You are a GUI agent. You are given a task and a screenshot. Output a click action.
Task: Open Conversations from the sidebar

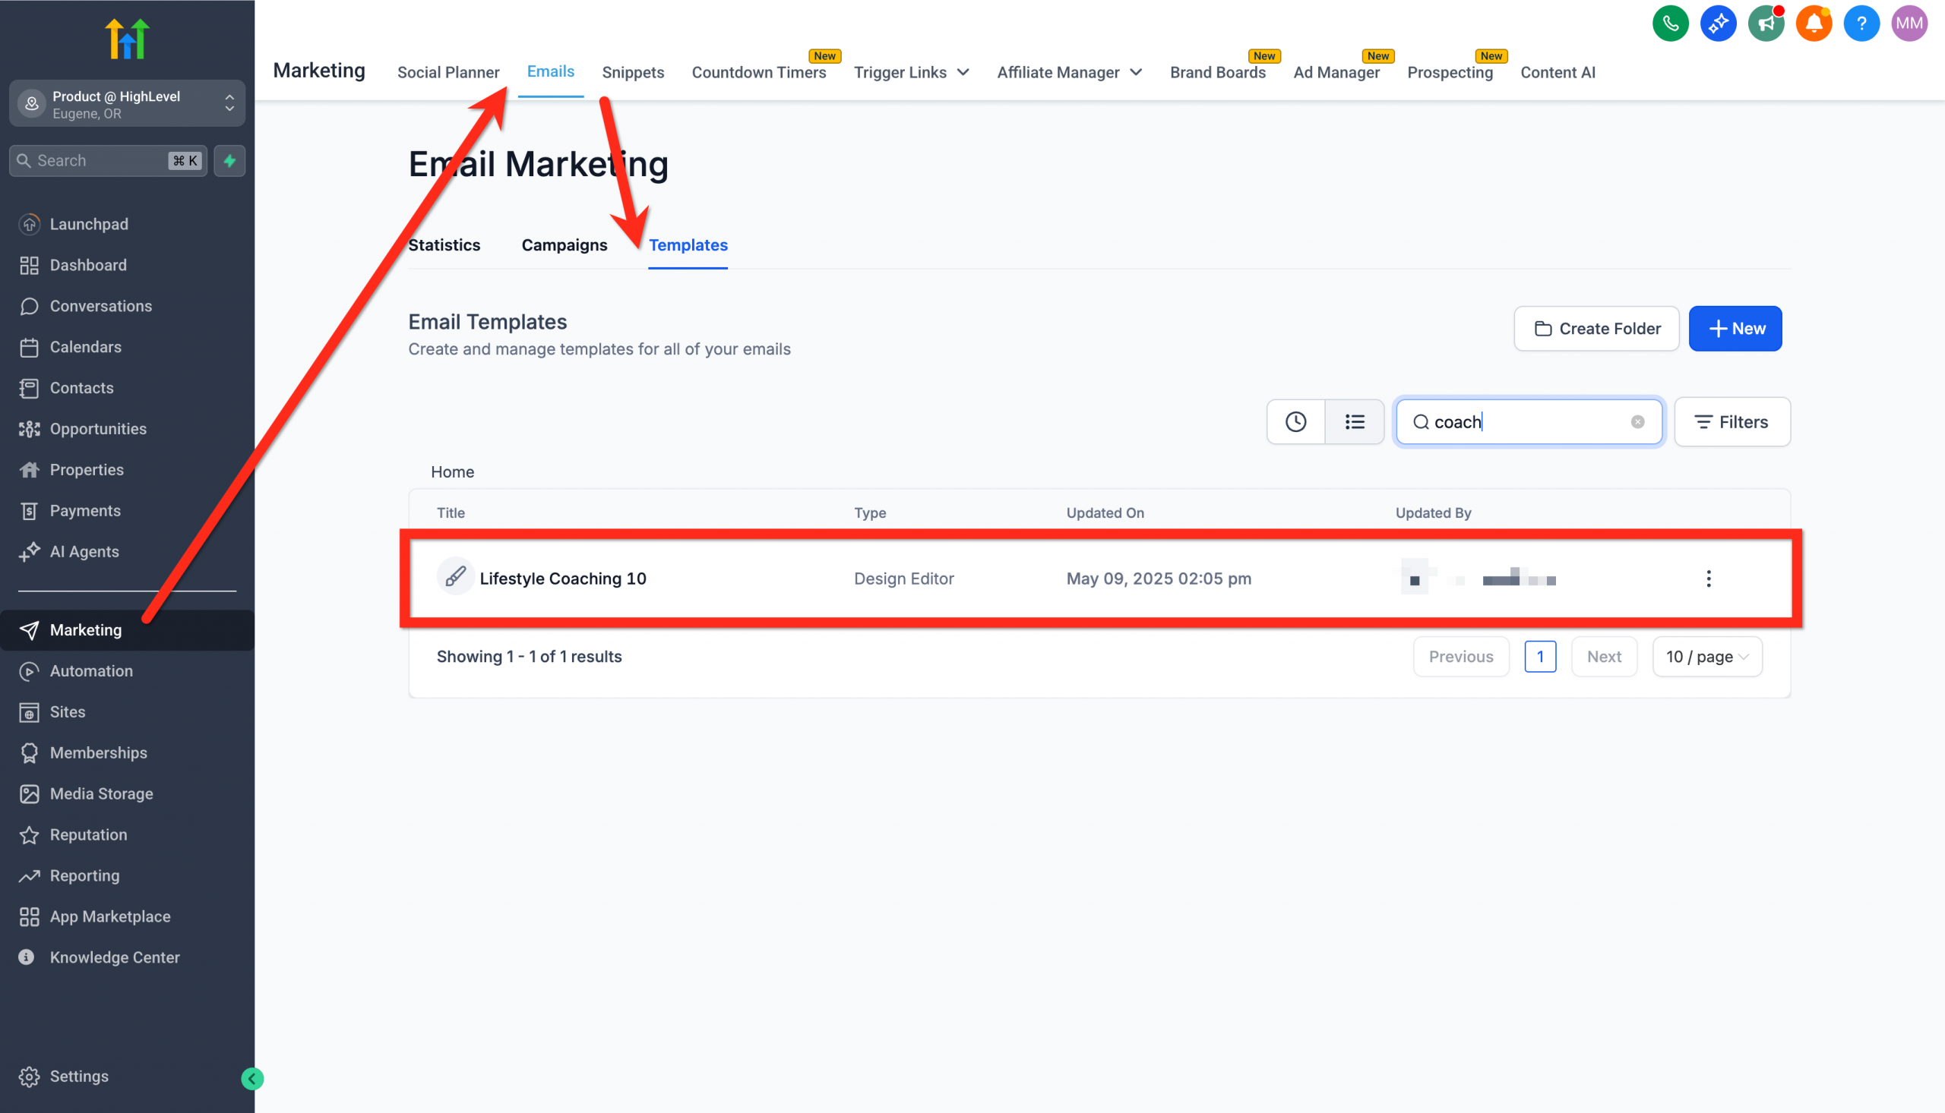click(x=100, y=306)
